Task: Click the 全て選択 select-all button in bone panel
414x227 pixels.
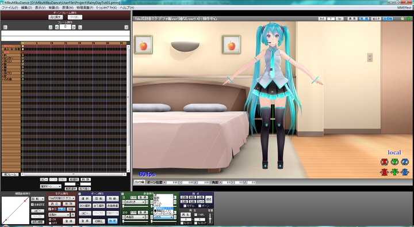Action: (x=99, y=206)
